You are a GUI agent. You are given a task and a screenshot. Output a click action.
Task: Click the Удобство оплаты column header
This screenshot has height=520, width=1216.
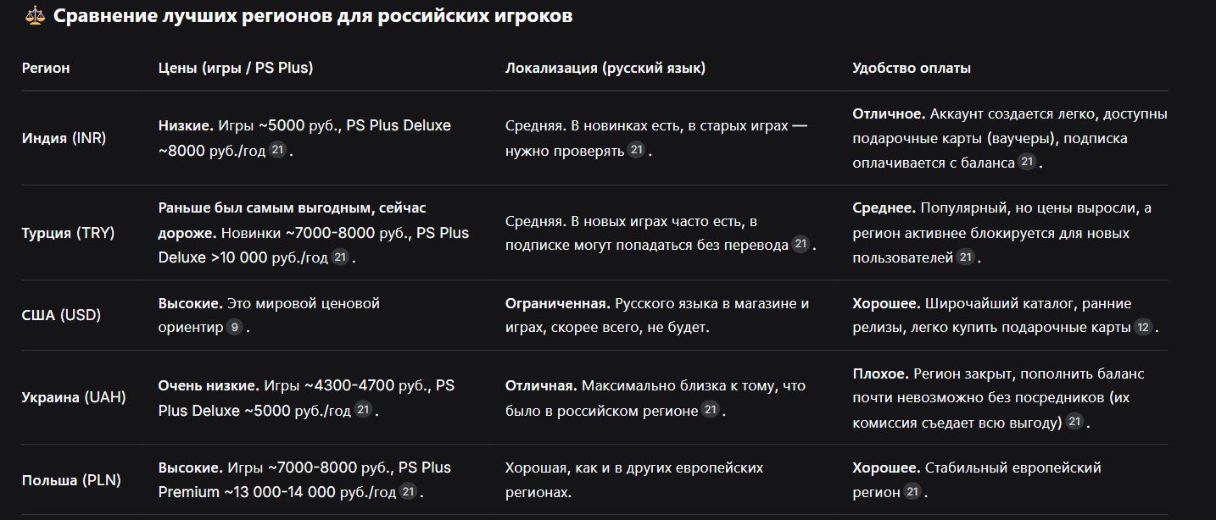click(x=912, y=68)
